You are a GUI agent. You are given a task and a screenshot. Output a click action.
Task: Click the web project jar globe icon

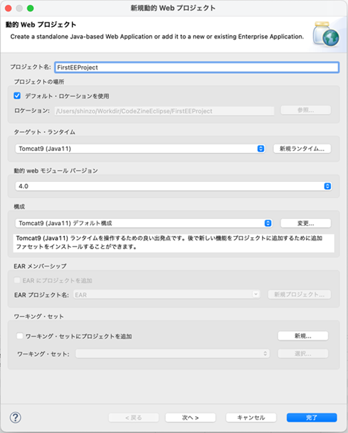pos(326,34)
